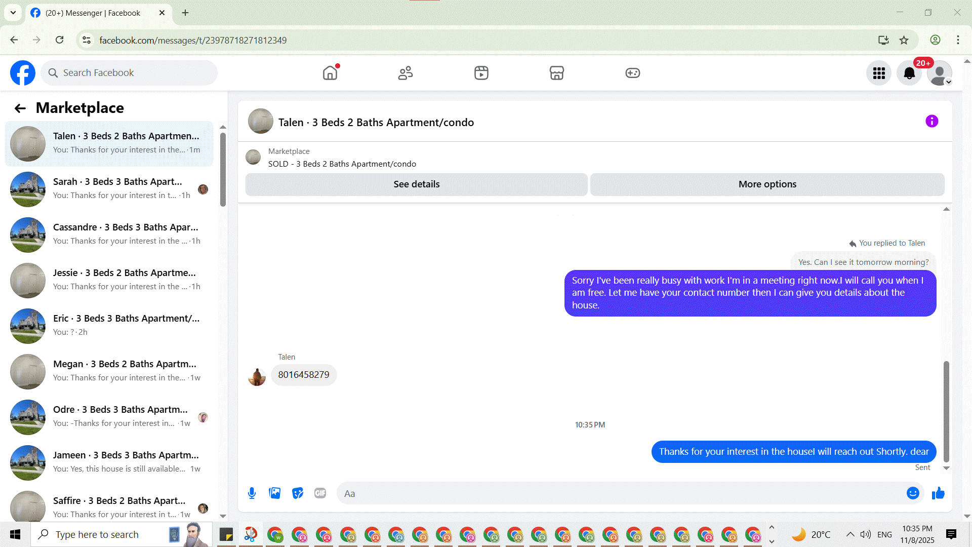Image resolution: width=972 pixels, height=547 pixels.
Task: Go to Marketplace tab in top navigation
Action: pyautogui.click(x=556, y=73)
